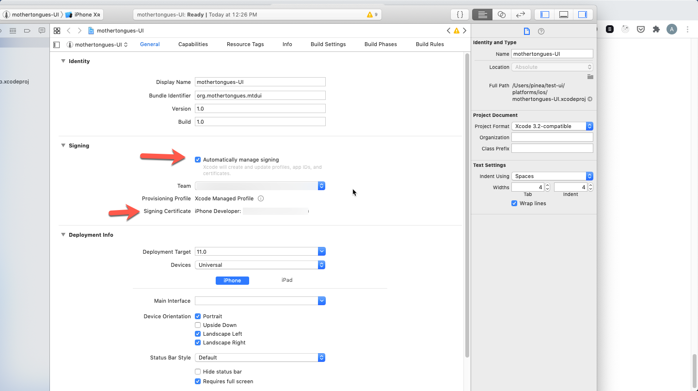Screen dimensions: 698x391
Task: Toggle Landscape Right orientation
Action: point(198,342)
